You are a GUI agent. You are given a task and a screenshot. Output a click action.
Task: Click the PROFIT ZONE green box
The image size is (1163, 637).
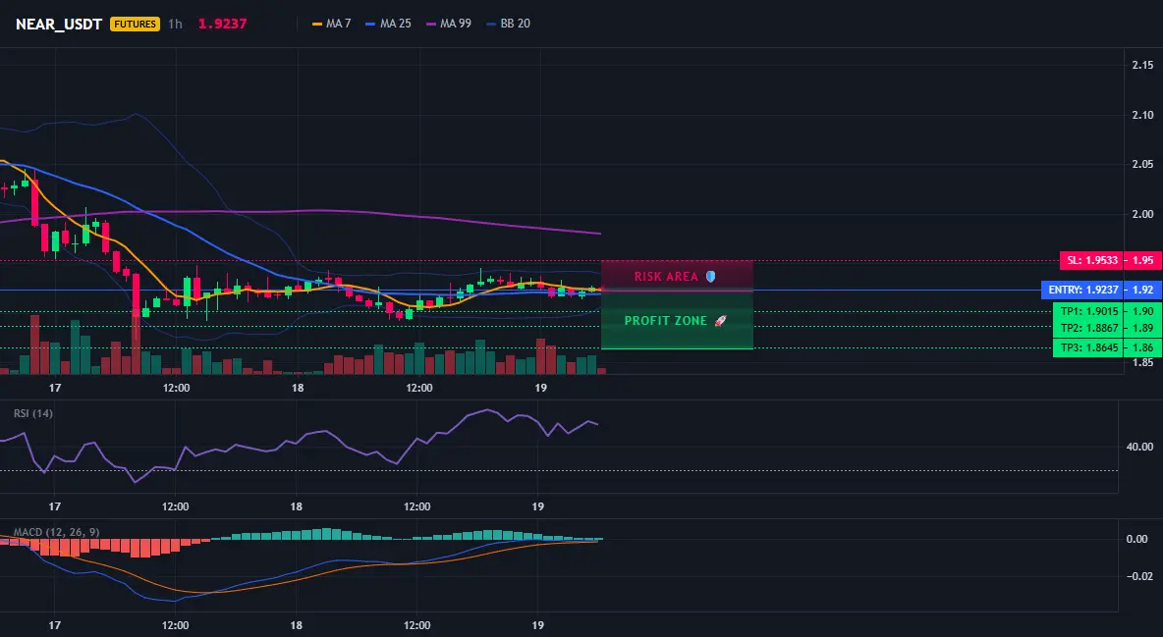(x=677, y=320)
